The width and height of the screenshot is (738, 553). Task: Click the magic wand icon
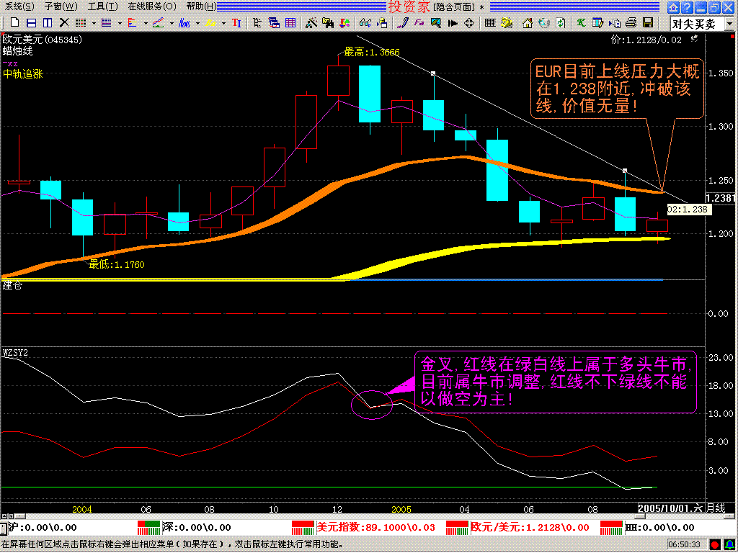coord(311,22)
